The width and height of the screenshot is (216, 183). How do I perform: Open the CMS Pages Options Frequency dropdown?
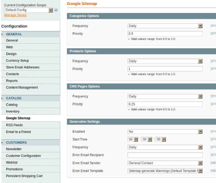[x=165, y=96]
